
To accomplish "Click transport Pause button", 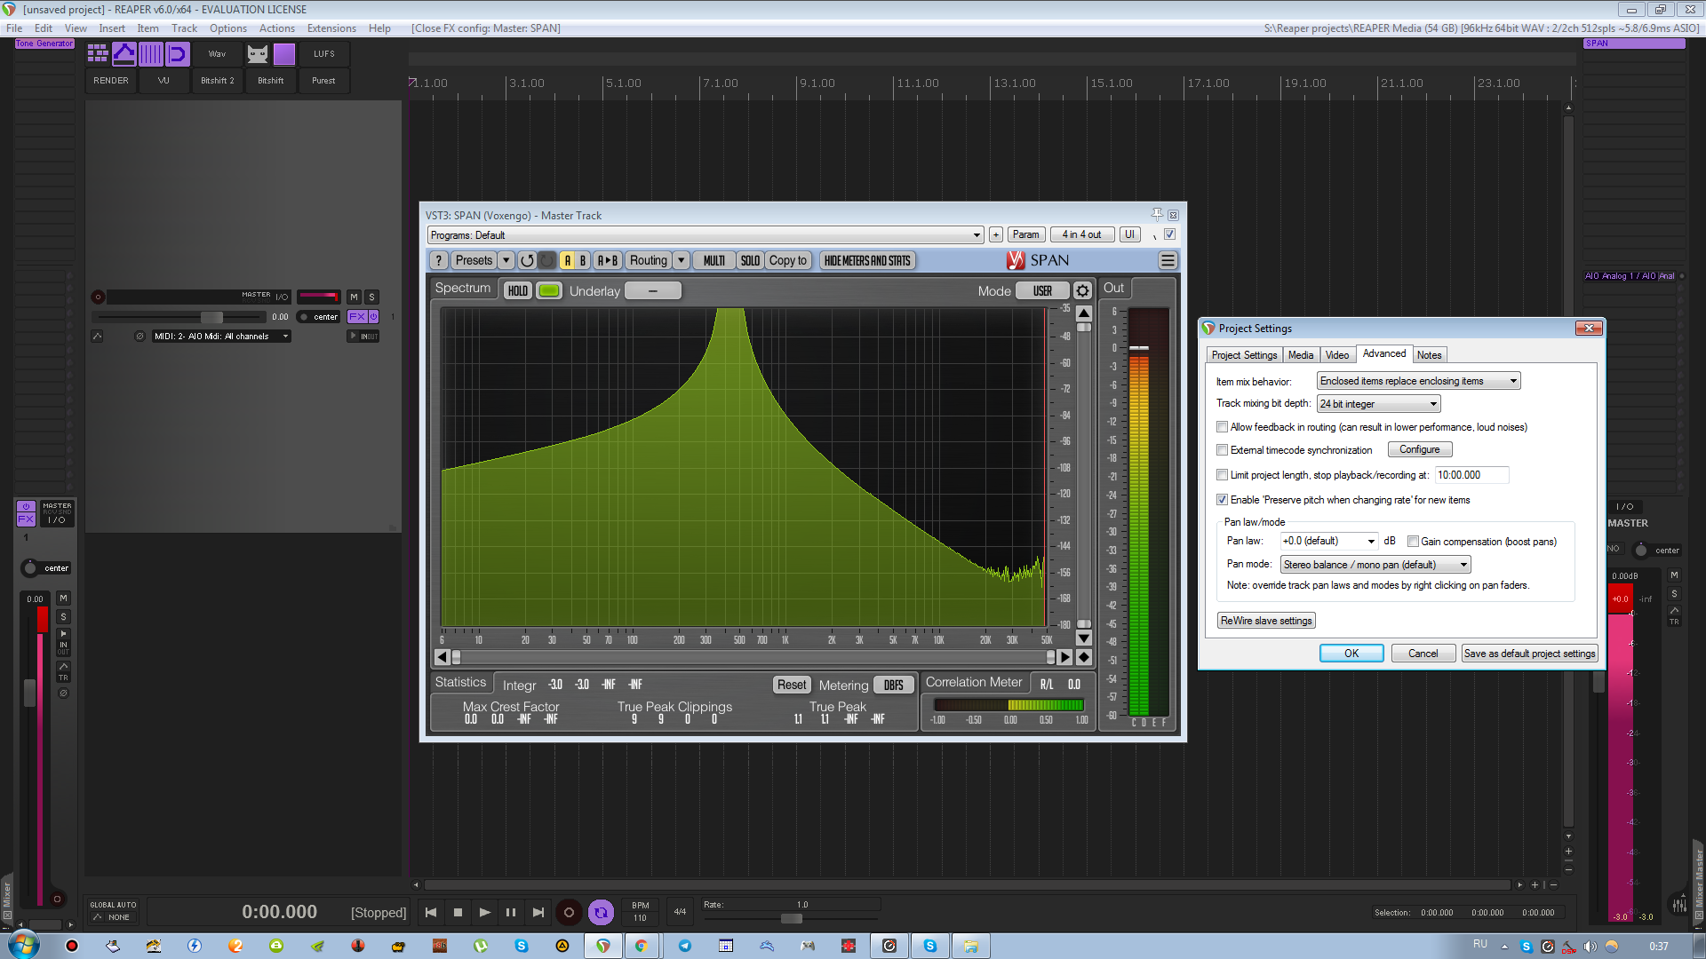I will [x=511, y=912].
